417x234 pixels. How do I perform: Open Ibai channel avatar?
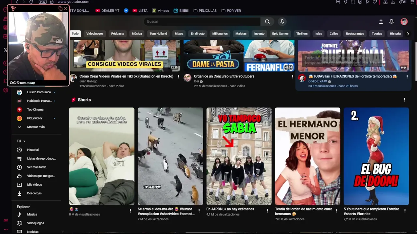(187, 78)
